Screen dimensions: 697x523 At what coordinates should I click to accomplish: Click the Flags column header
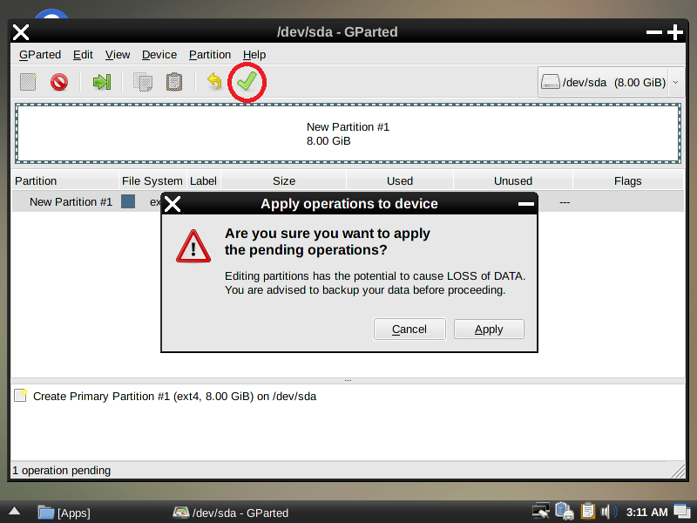tap(627, 181)
